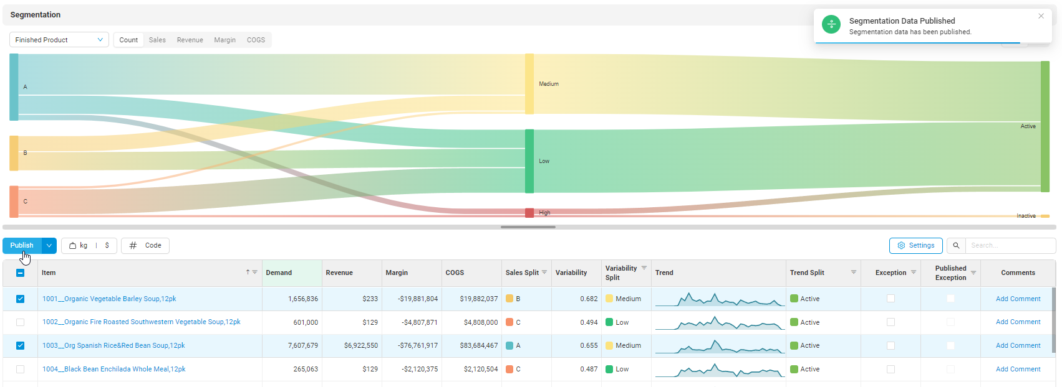
Task: Check the row 1002 Organic Fire Roasted Soup
Action: (x=20, y=322)
